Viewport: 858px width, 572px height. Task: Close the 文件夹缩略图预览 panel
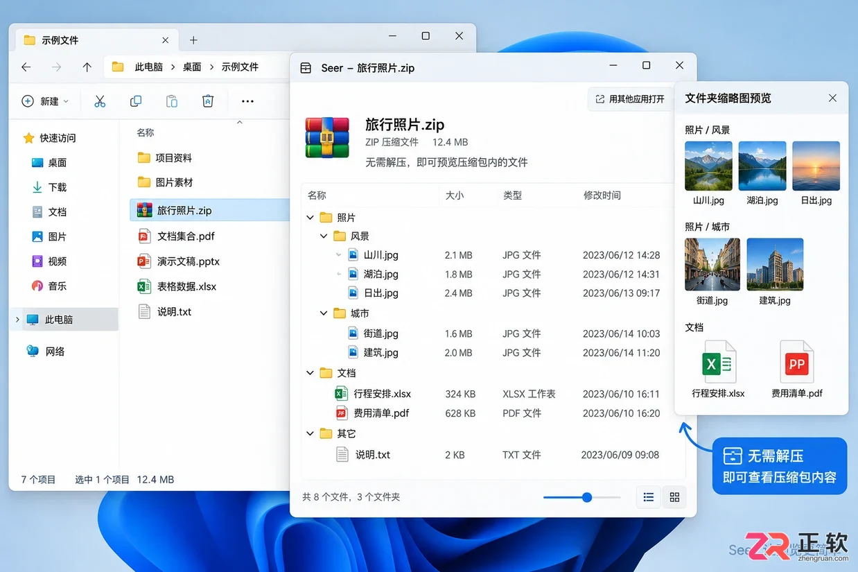click(x=832, y=98)
